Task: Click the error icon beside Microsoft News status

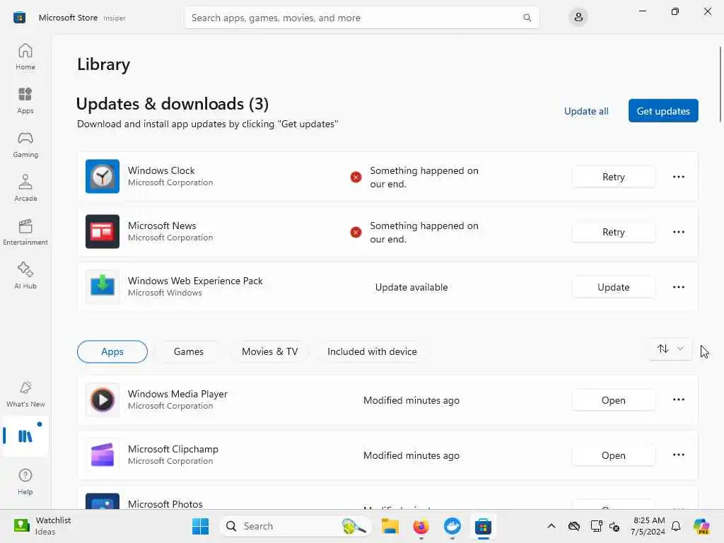Action: click(x=356, y=232)
